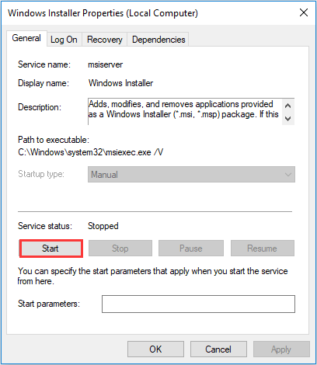Click the greyed-out Stop button

120,249
